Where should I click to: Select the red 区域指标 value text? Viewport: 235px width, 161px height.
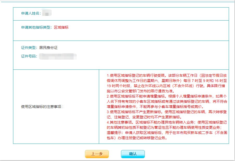click(x=61, y=27)
